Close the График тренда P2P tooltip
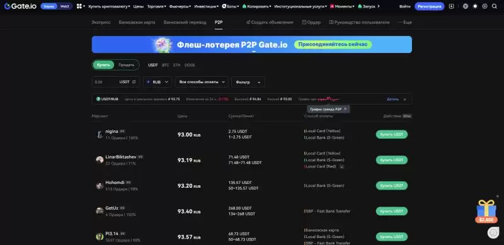 point(345,109)
